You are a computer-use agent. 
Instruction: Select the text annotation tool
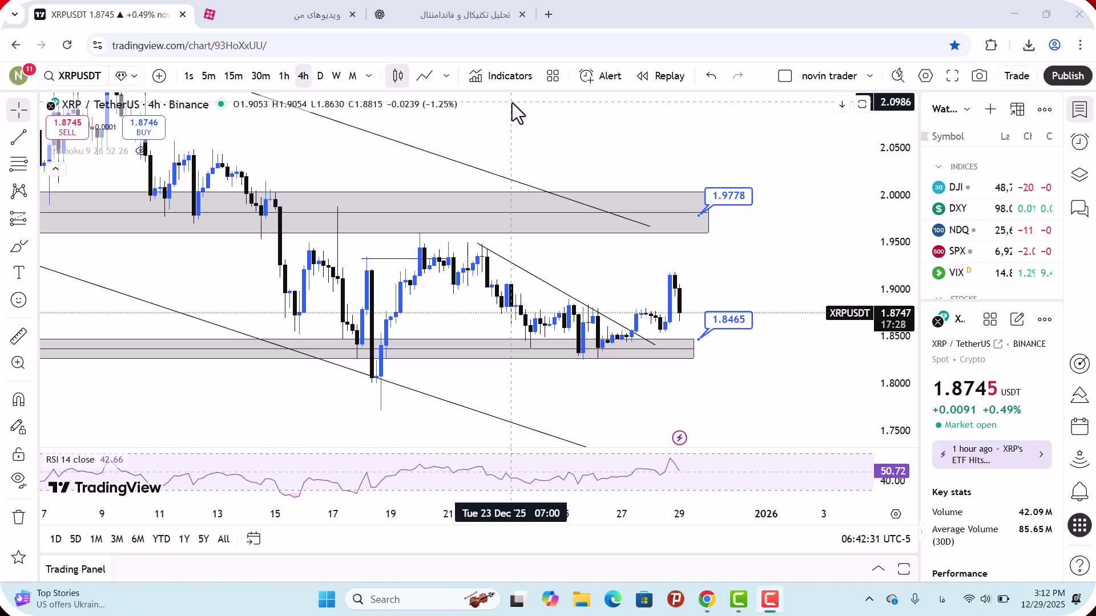(18, 273)
